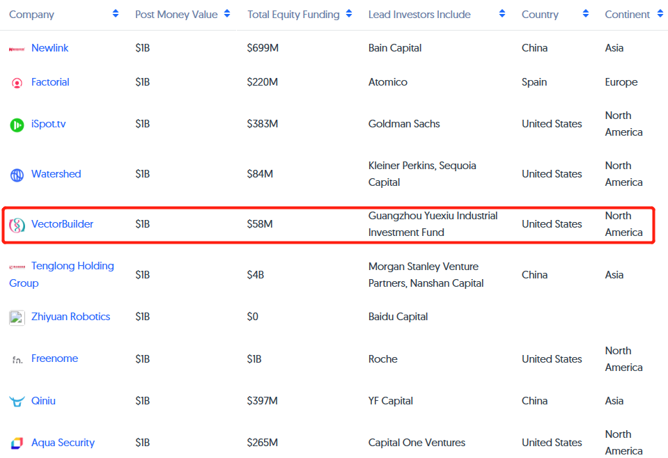The image size is (668, 458).
Task: Sort by Lead Investors Include arrows
Action: tap(502, 14)
